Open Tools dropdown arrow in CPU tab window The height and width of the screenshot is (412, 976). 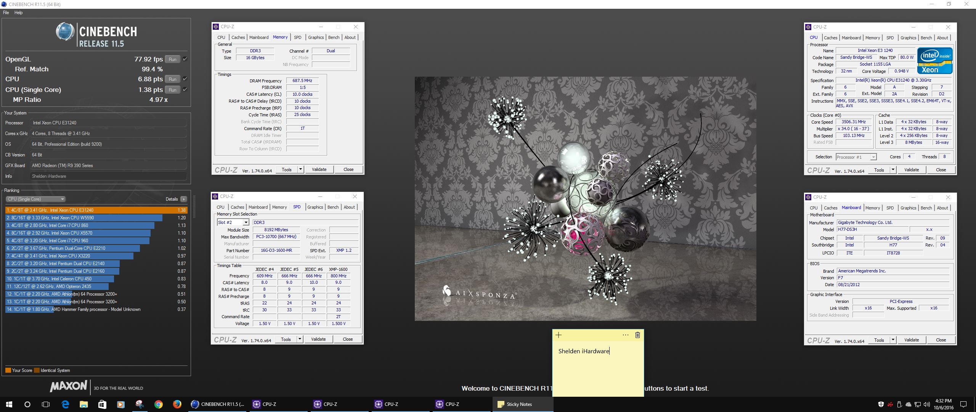[893, 170]
